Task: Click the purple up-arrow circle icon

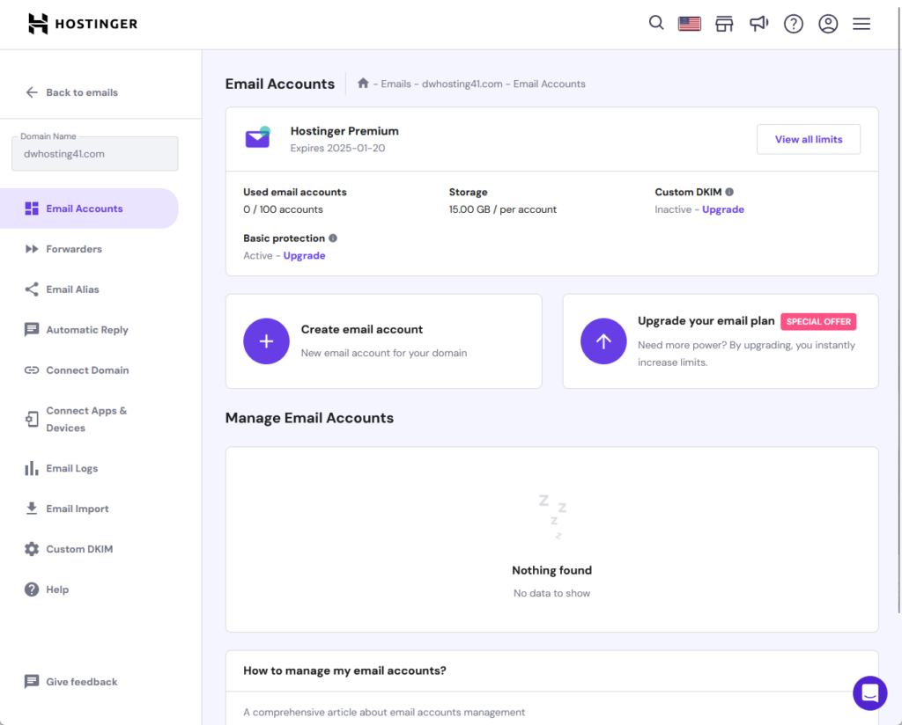Action: 603,341
